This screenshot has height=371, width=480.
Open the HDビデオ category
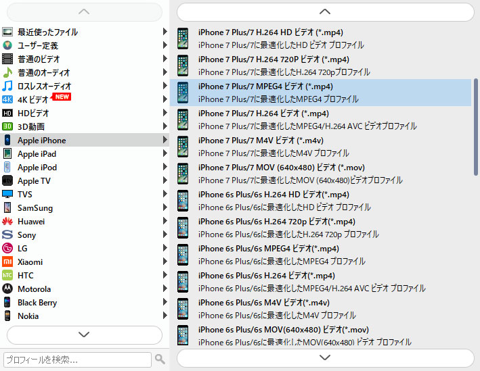click(33, 113)
